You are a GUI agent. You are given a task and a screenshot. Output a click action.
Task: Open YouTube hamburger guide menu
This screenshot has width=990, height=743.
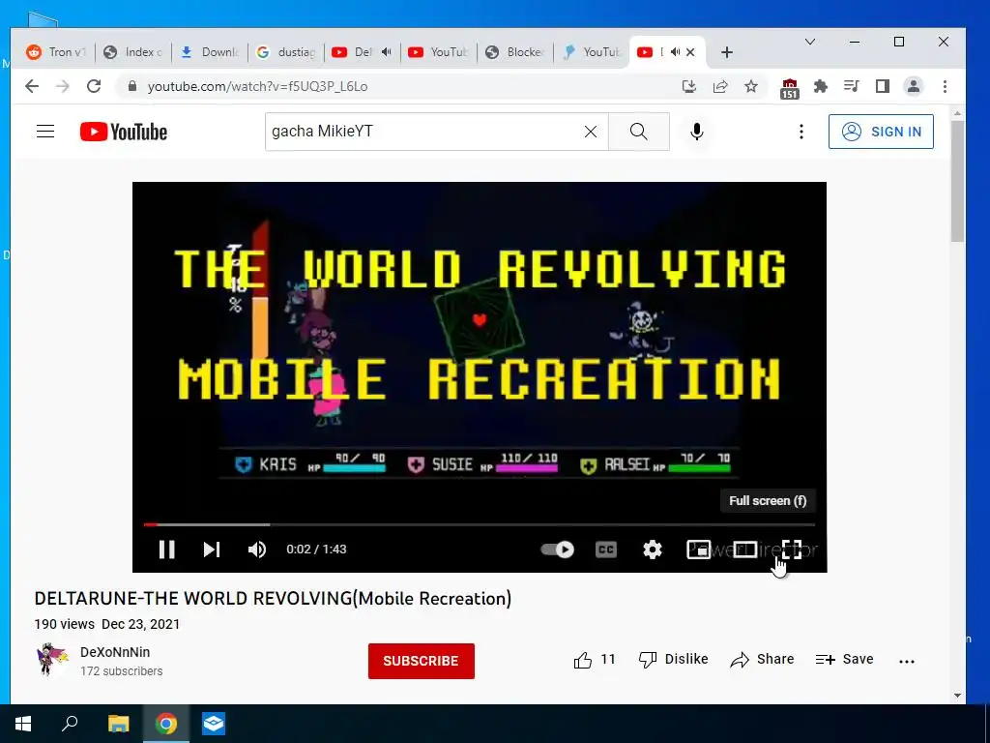[x=45, y=132]
